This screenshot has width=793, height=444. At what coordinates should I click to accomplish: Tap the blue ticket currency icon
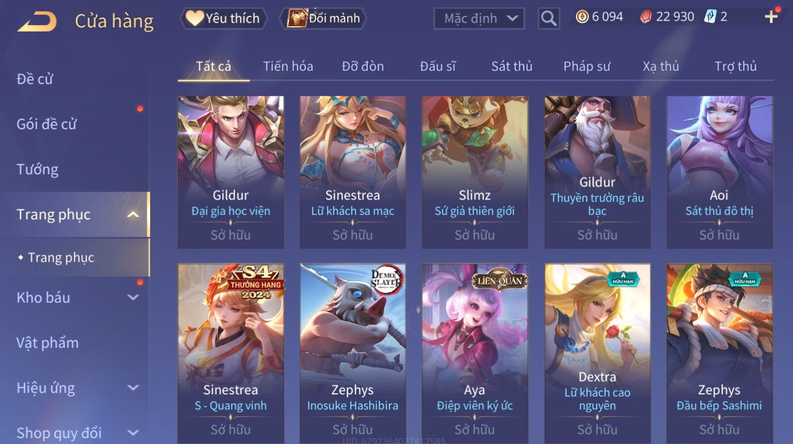tap(710, 17)
